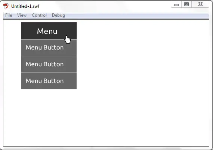Click the Menu Button text in the bottom item
Screen dimensions: 213x150
click(44, 81)
